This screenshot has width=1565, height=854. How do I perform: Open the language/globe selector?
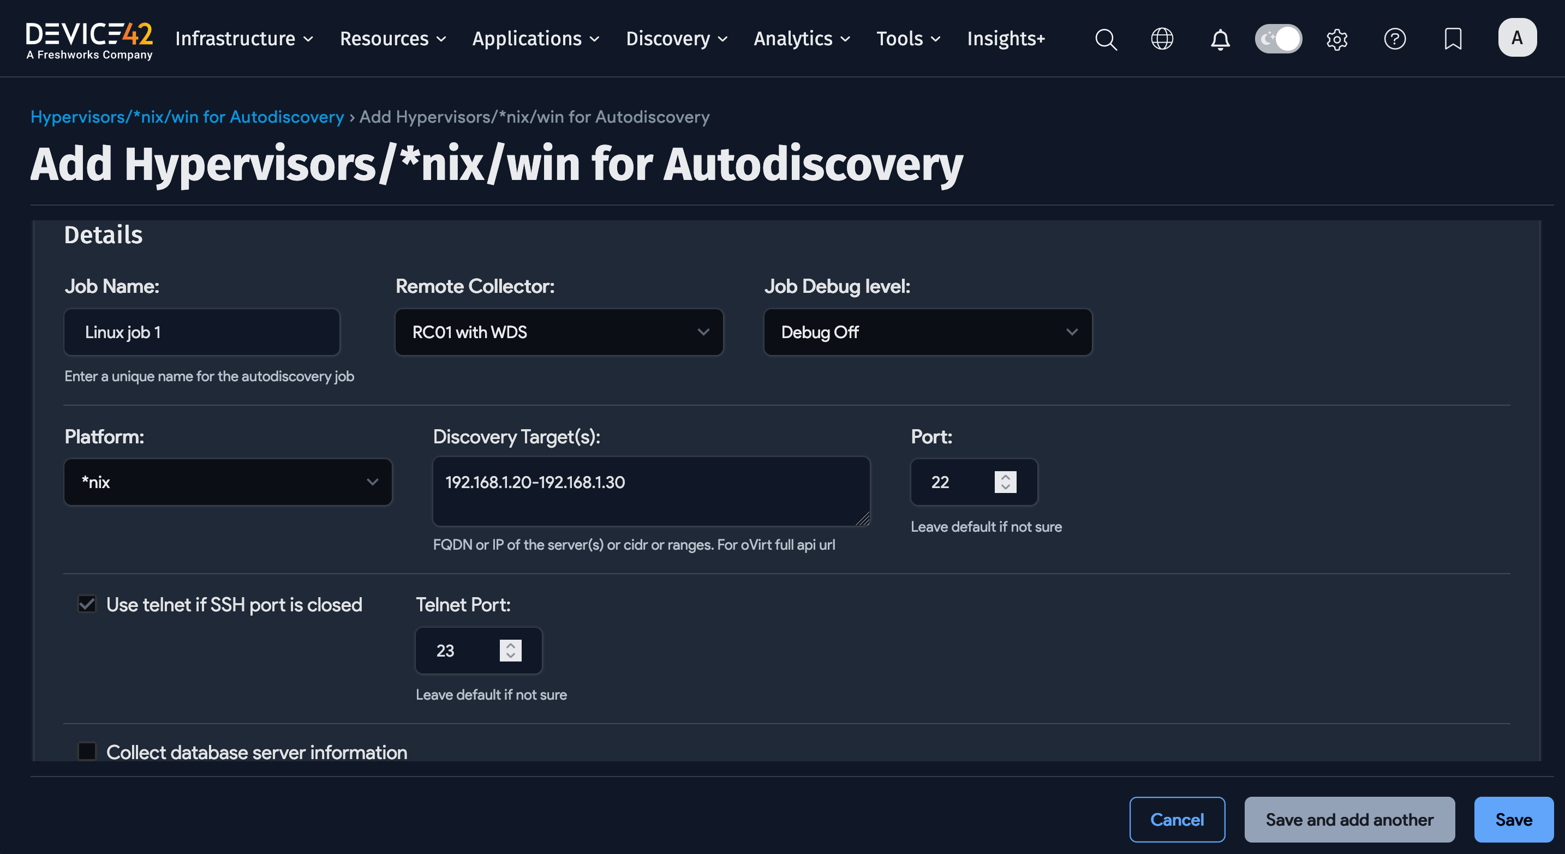(1162, 39)
